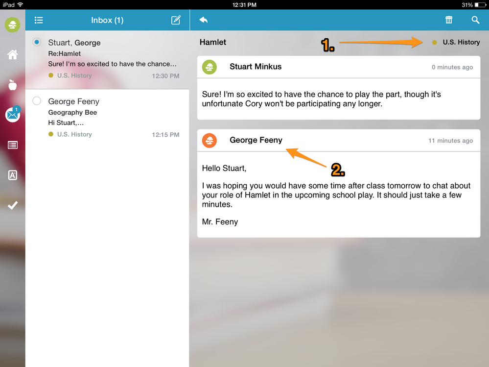Viewport: 489px width, 367px height.
Task: Compose a new message
Action: point(176,20)
